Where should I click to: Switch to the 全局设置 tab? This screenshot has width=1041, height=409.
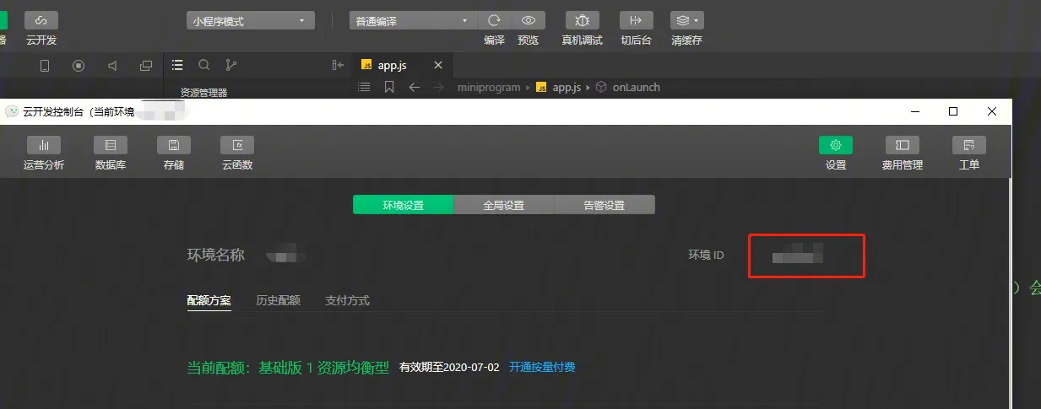(x=503, y=205)
